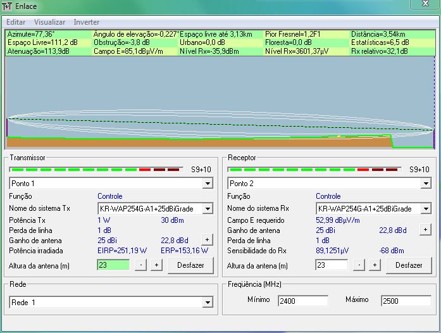
Task: Open the Nome do sistema Tx dropdown
Action: point(207,208)
